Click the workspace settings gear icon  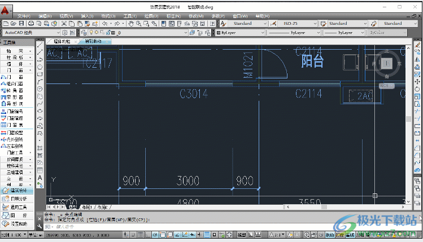[65, 33]
